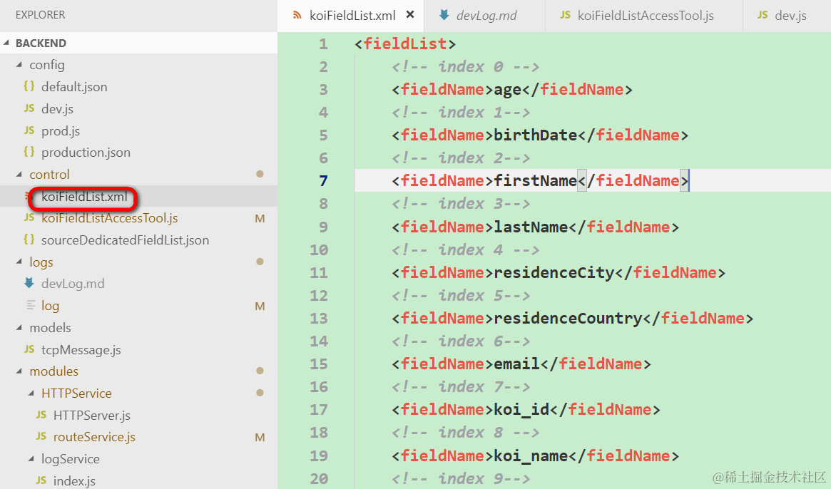Click the 'residenceCity' field value

[x=554, y=273]
